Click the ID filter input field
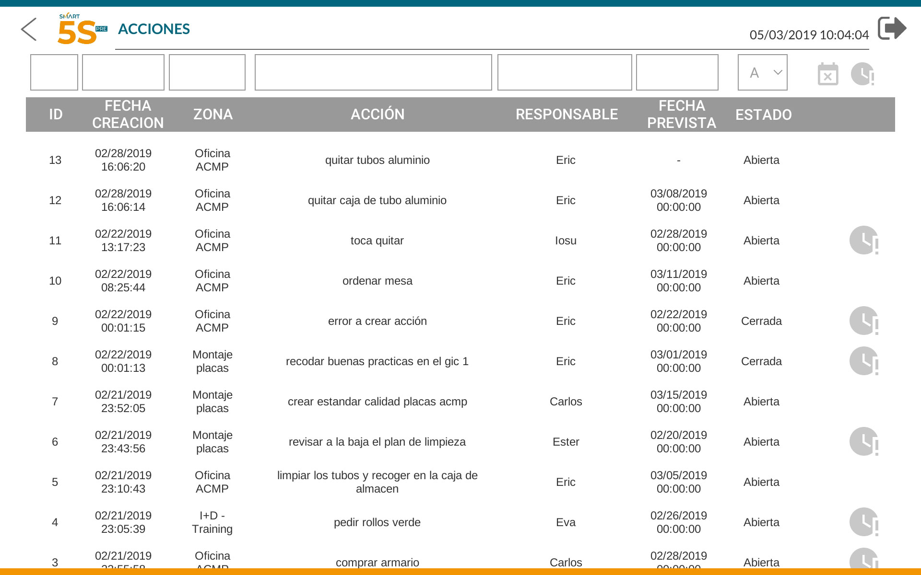The height and width of the screenshot is (575, 921). coord(54,72)
